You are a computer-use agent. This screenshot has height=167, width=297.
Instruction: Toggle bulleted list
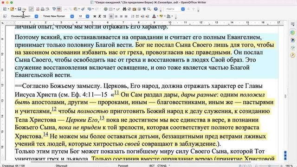click(x=137, y=16)
